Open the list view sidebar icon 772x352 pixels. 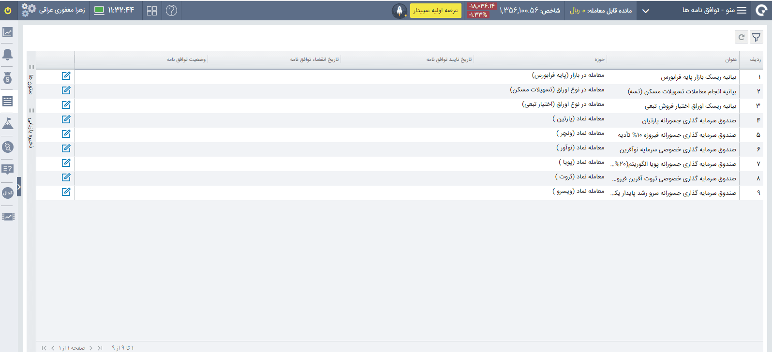click(x=8, y=101)
